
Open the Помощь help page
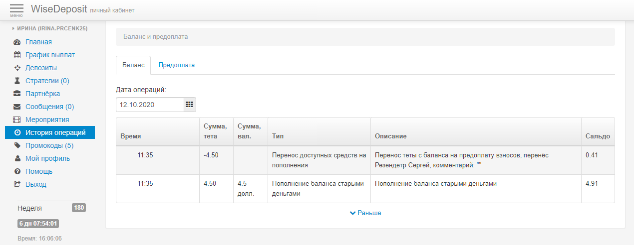(39, 172)
